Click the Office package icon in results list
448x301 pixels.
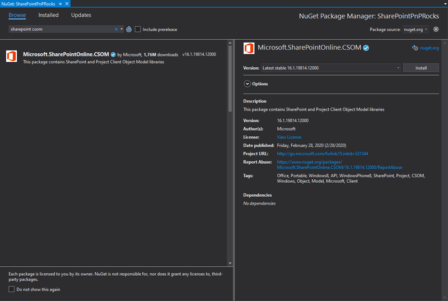click(x=11, y=56)
